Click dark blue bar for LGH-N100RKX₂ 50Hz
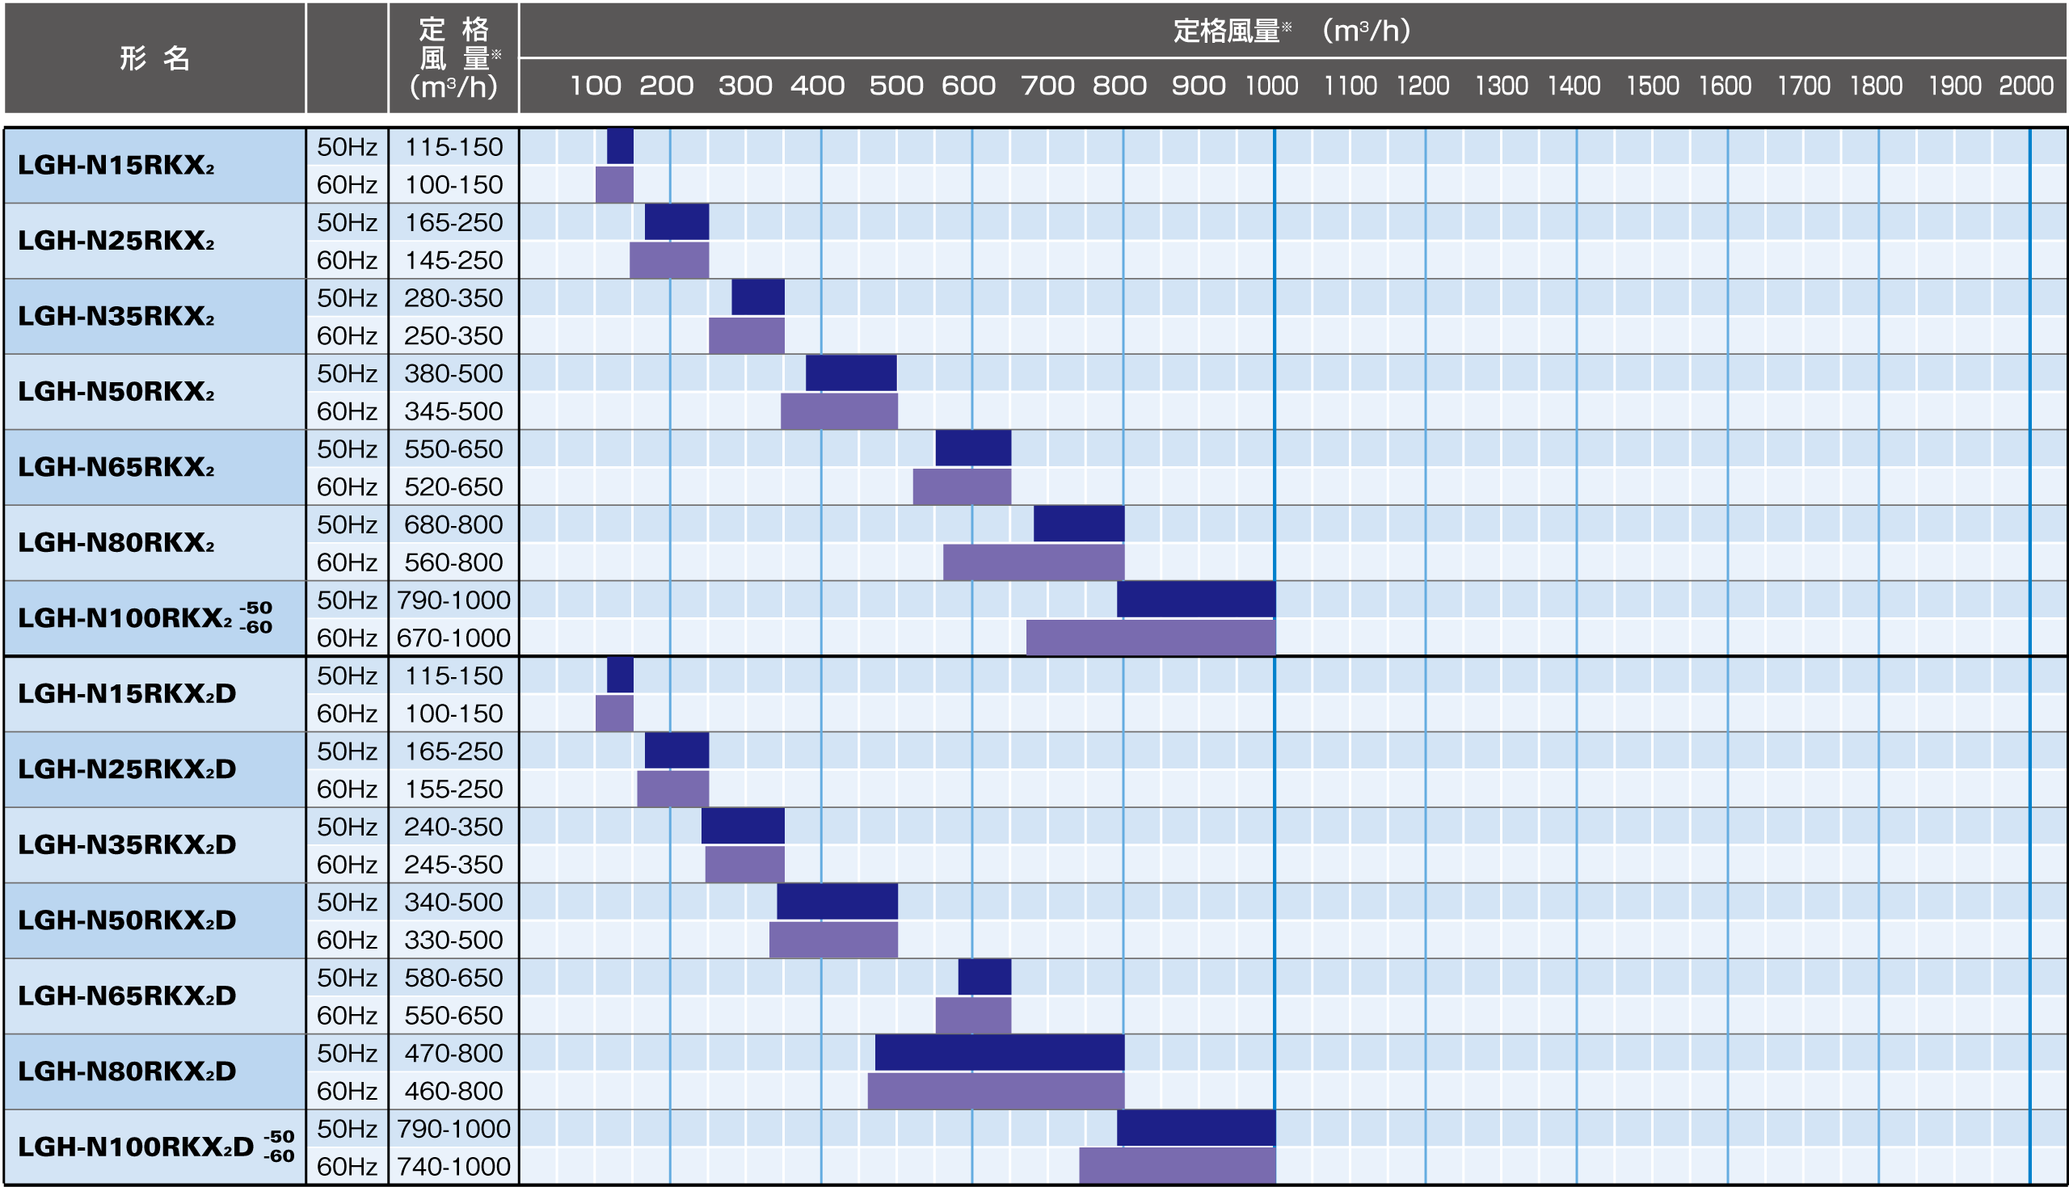This screenshot has height=1187, width=2069. coord(1195,600)
